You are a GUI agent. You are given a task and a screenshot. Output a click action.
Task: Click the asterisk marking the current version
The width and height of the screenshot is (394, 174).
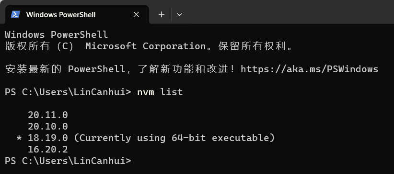coord(19,138)
